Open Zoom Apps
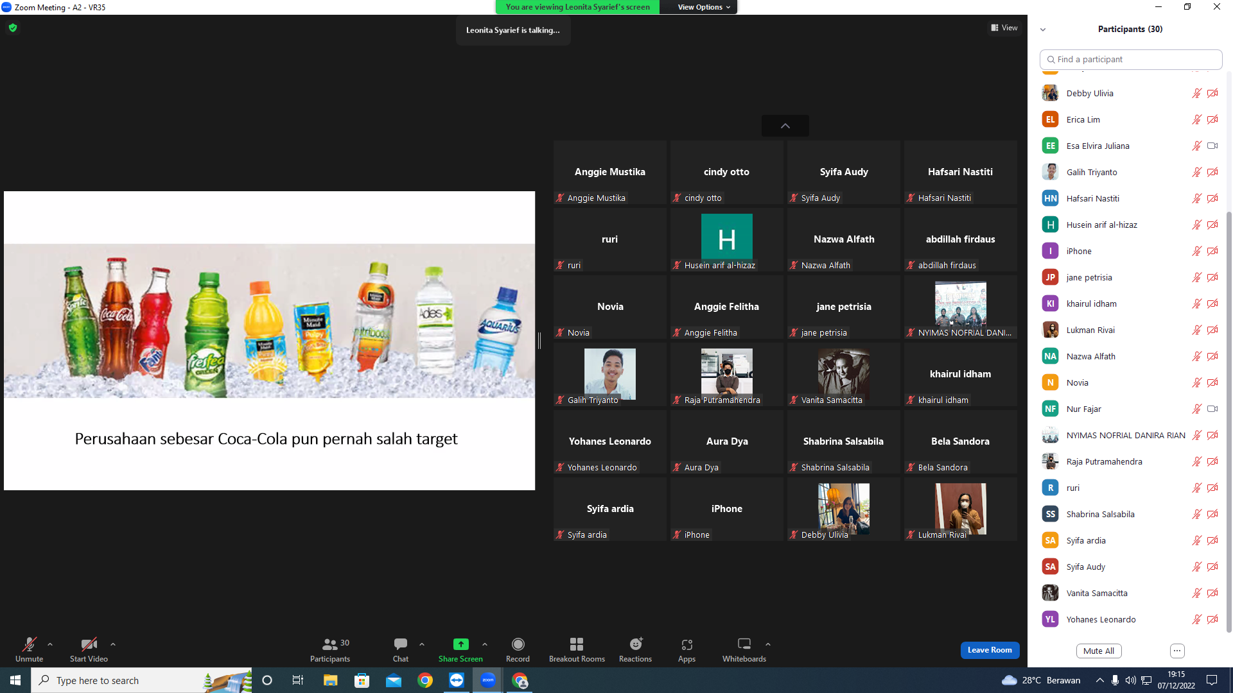1233x693 pixels. 686,649
